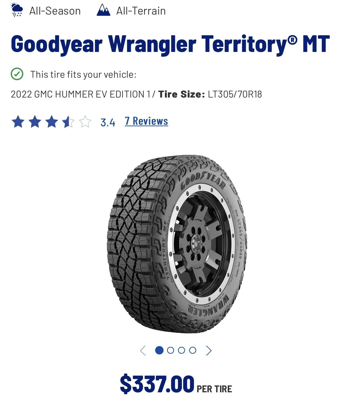Click the third blue rating star
Screen dimensions: 352x400
click(x=52, y=122)
